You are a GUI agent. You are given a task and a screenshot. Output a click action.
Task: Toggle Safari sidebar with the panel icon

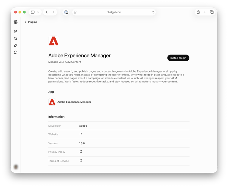pyautogui.click(x=33, y=12)
